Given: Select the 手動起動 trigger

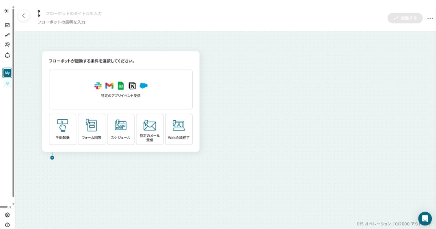Looking at the screenshot, I should (62, 129).
